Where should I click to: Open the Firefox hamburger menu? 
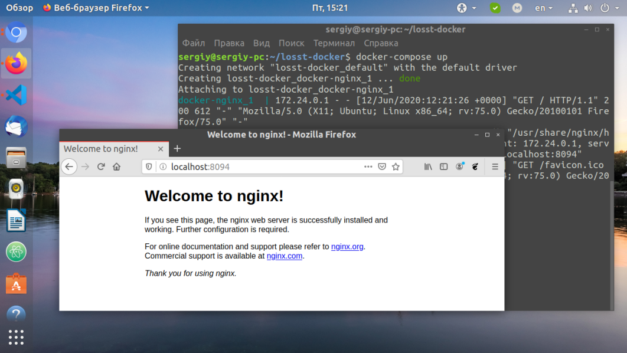[495, 167]
